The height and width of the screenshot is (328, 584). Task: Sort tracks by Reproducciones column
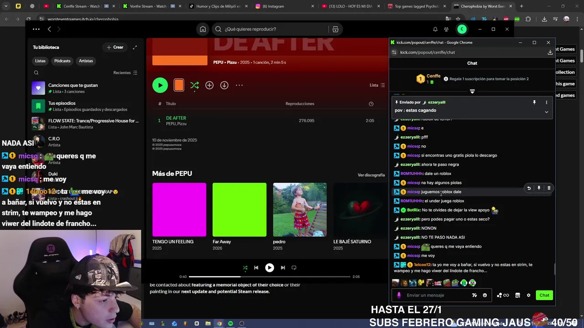coord(300,104)
